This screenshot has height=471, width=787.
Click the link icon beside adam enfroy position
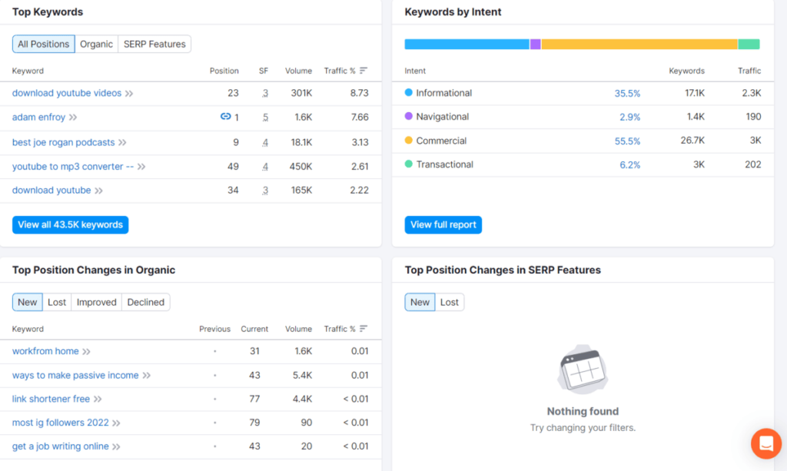click(225, 117)
